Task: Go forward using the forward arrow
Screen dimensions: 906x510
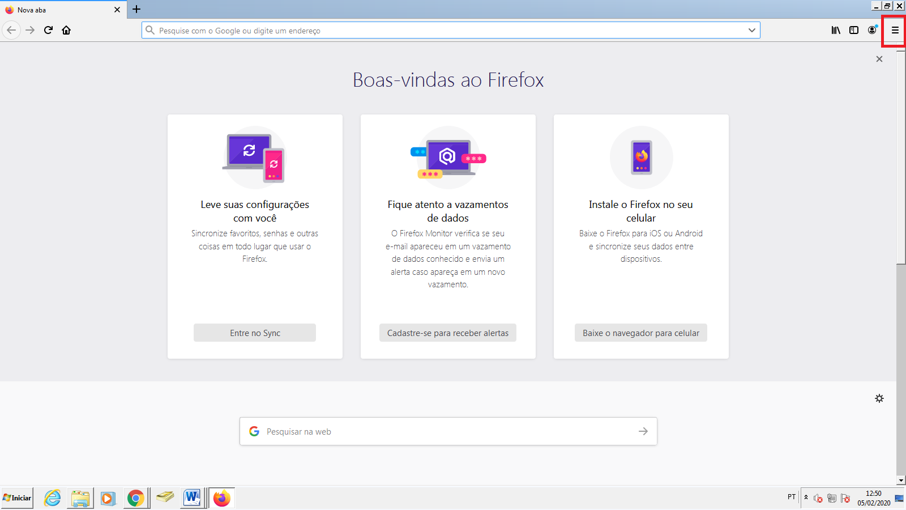Action: (x=30, y=30)
